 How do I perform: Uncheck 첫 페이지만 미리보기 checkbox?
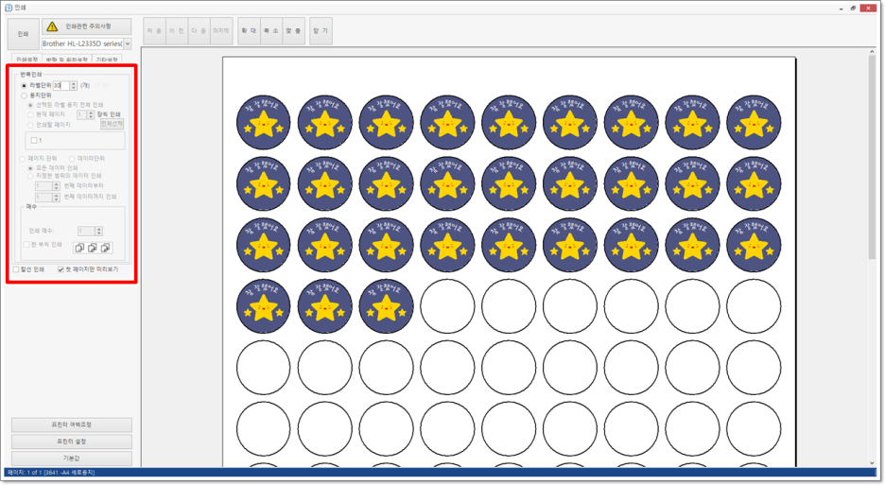click(61, 269)
